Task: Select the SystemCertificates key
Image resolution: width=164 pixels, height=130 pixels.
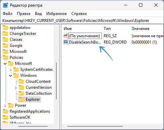Action: click(x=36, y=69)
